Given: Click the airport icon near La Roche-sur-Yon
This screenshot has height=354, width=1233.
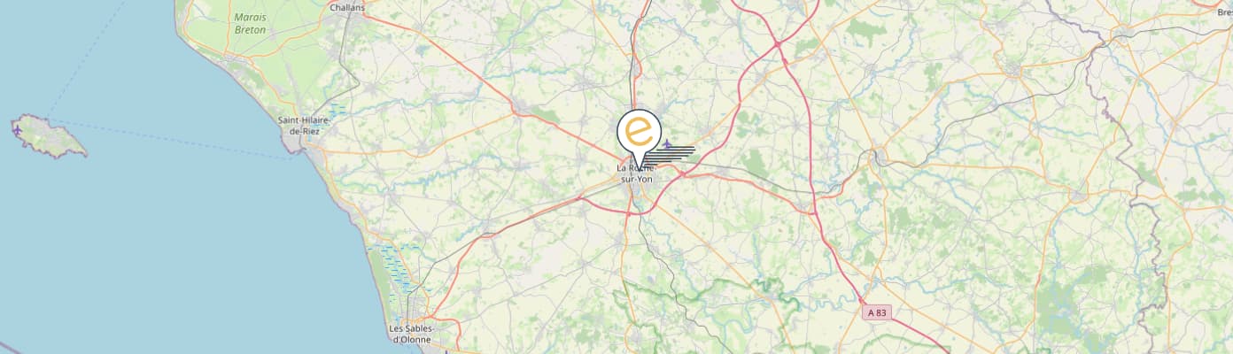Looking at the screenshot, I should pos(667,144).
